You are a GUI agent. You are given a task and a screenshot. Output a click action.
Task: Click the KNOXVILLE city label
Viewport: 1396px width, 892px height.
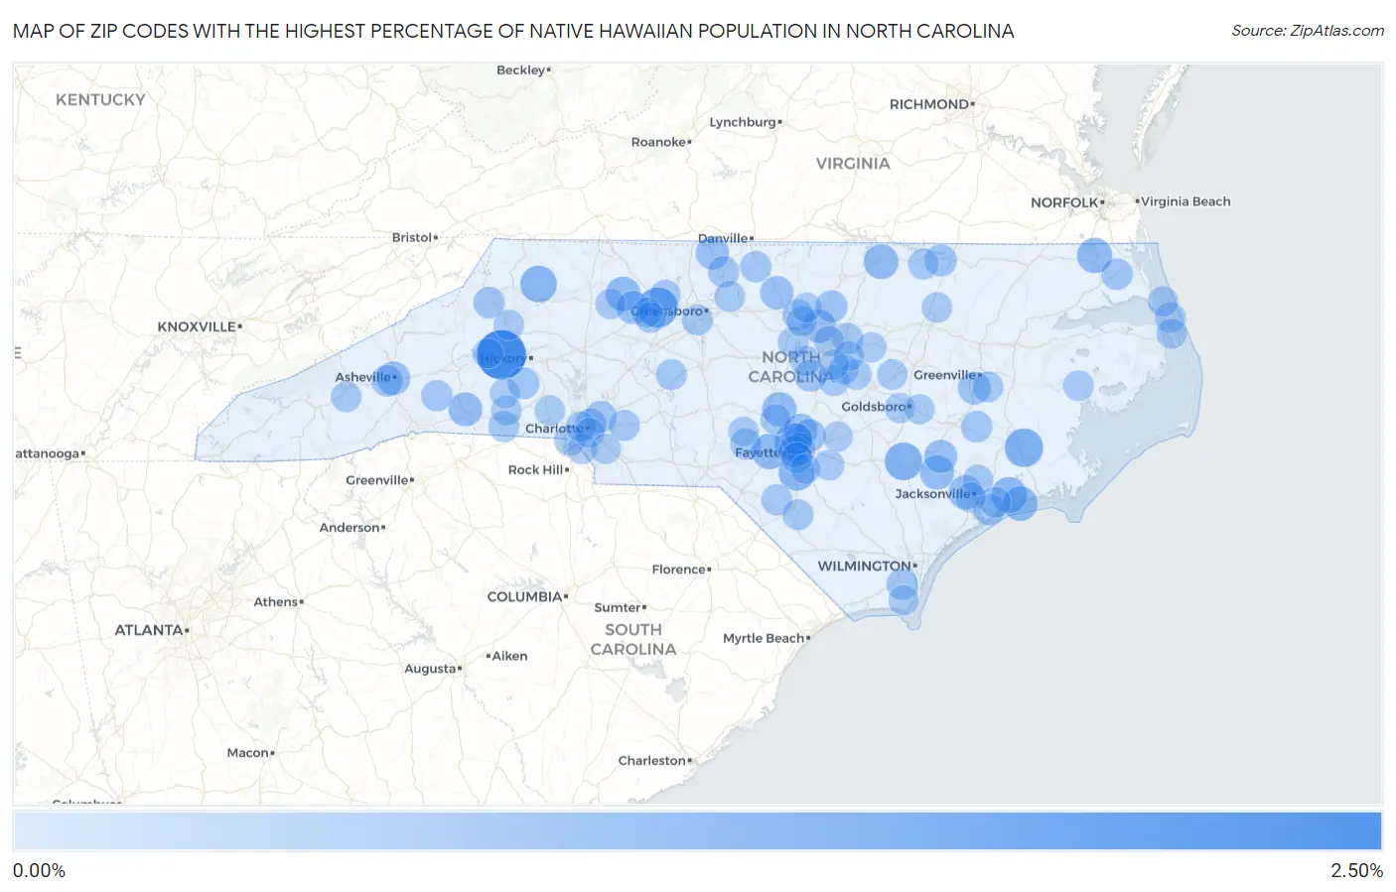pyautogui.click(x=197, y=326)
